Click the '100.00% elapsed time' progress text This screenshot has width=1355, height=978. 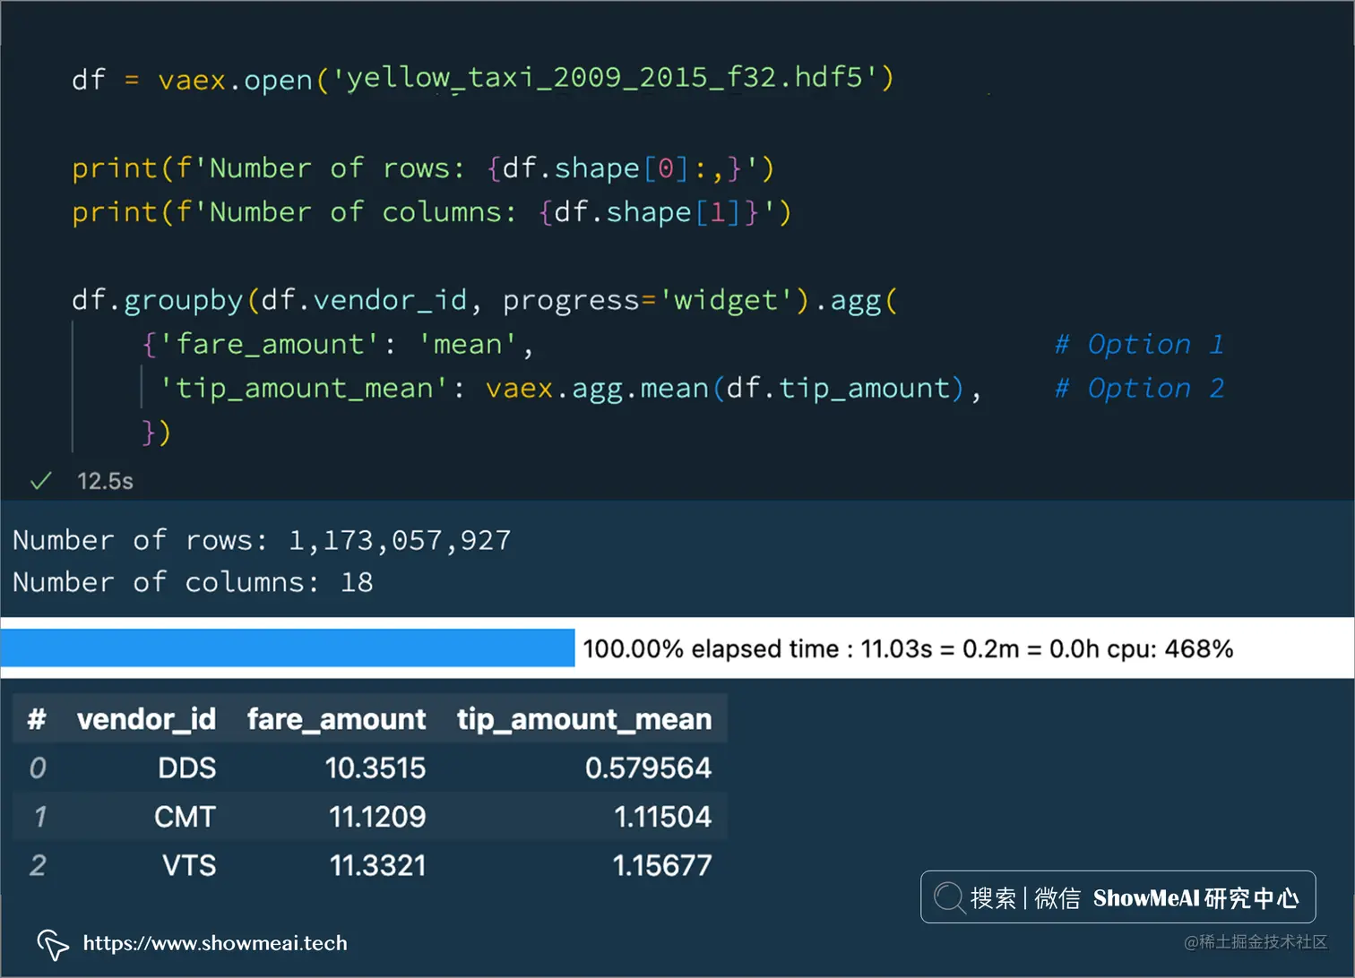(908, 648)
